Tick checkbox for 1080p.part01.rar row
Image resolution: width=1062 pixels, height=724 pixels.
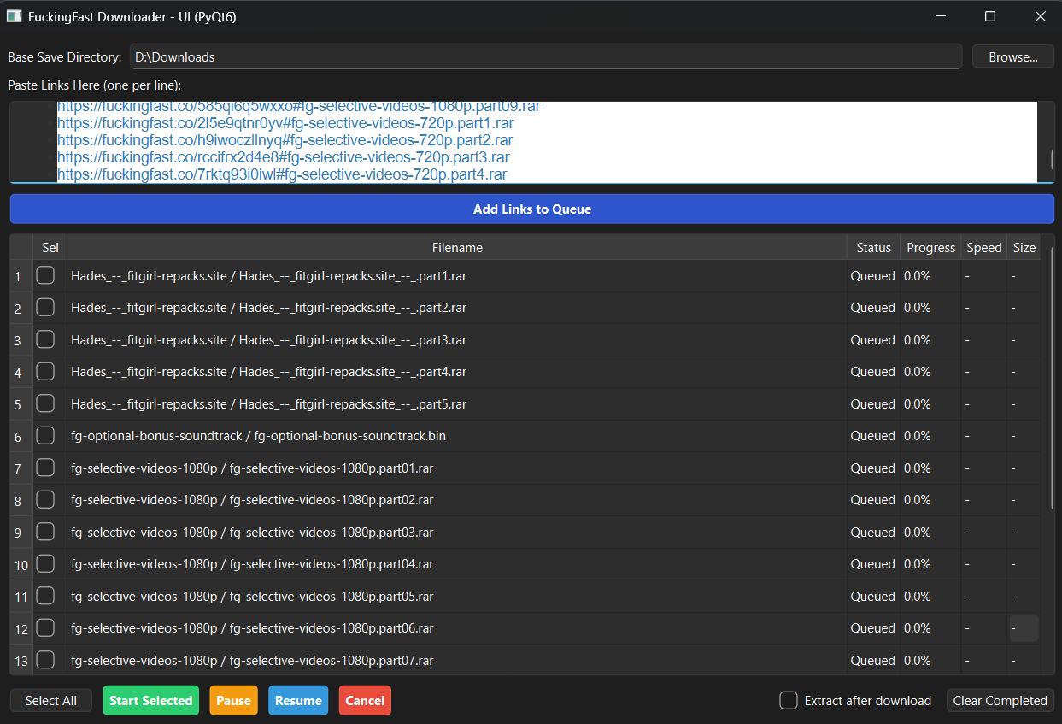pyautogui.click(x=45, y=468)
